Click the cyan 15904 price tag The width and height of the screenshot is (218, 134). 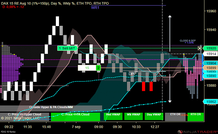[211, 63]
